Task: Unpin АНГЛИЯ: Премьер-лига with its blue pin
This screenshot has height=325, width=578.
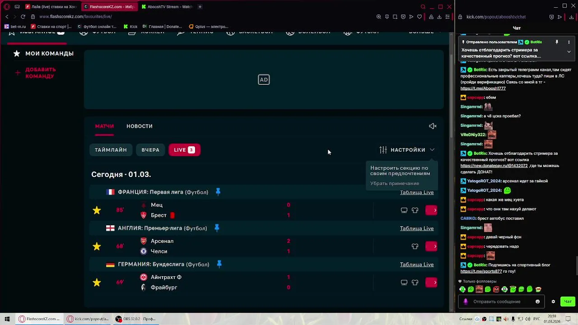Action: click(x=217, y=228)
